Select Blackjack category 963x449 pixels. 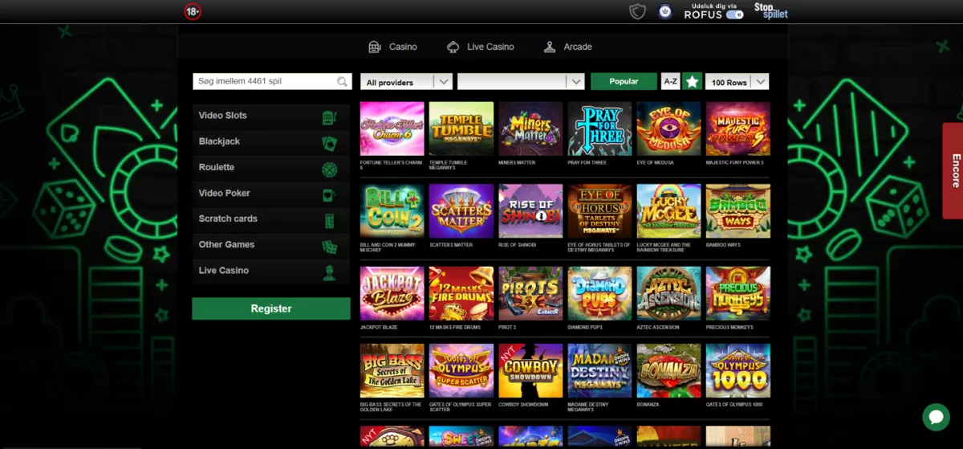(x=270, y=141)
